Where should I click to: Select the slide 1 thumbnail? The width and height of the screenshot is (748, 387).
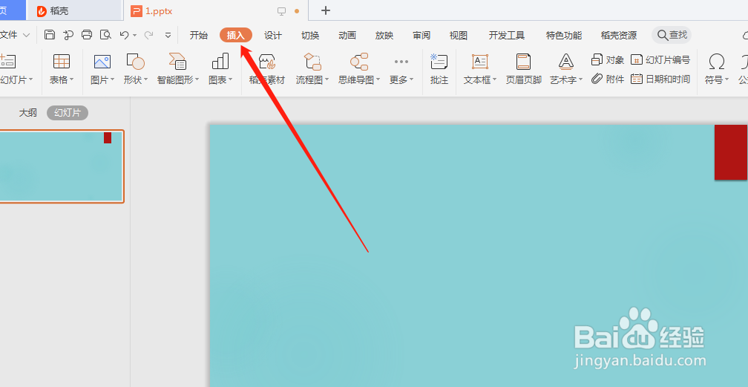click(x=61, y=166)
